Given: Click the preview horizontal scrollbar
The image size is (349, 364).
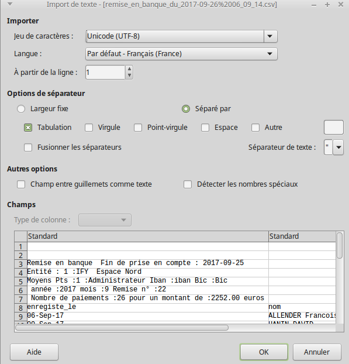Looking at the screenshot, I should tap(122, 328).
